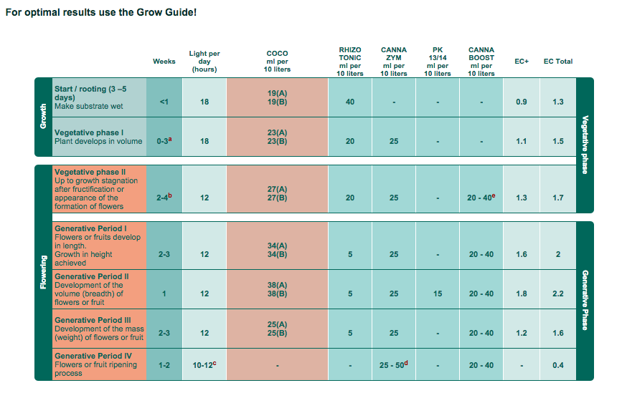Click the EC+ '1.2' cell
Screen dimensions: 622x393
(x=522, y=329)
